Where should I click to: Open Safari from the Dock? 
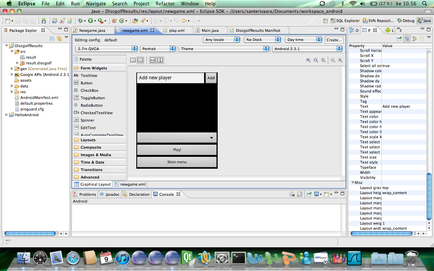pyautogui.click(x=73, y=258)
